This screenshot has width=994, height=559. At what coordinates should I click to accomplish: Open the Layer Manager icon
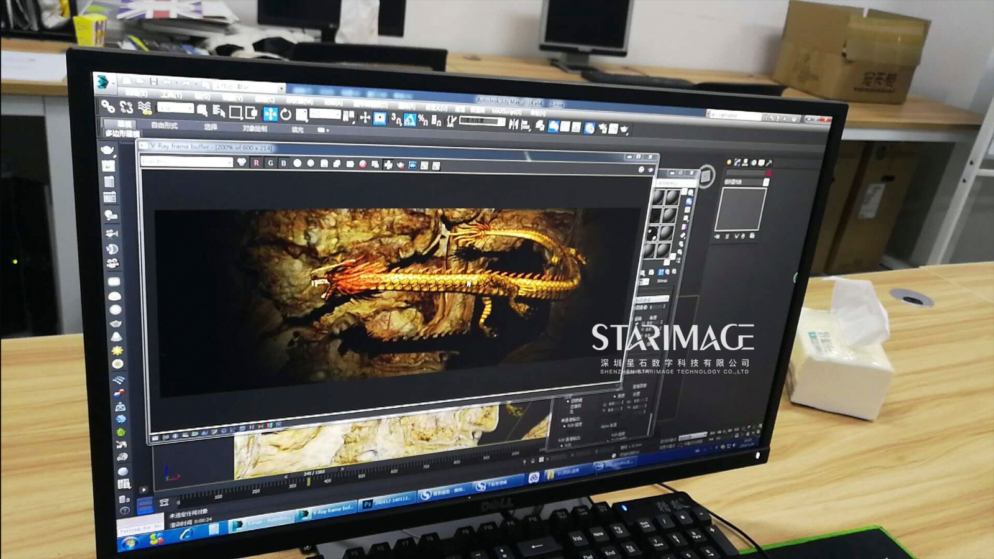pos(540,126)
